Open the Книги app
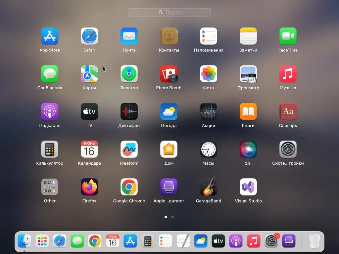This screenshot has height=254, width=339. pyautogui.click(x=248, y=111)
